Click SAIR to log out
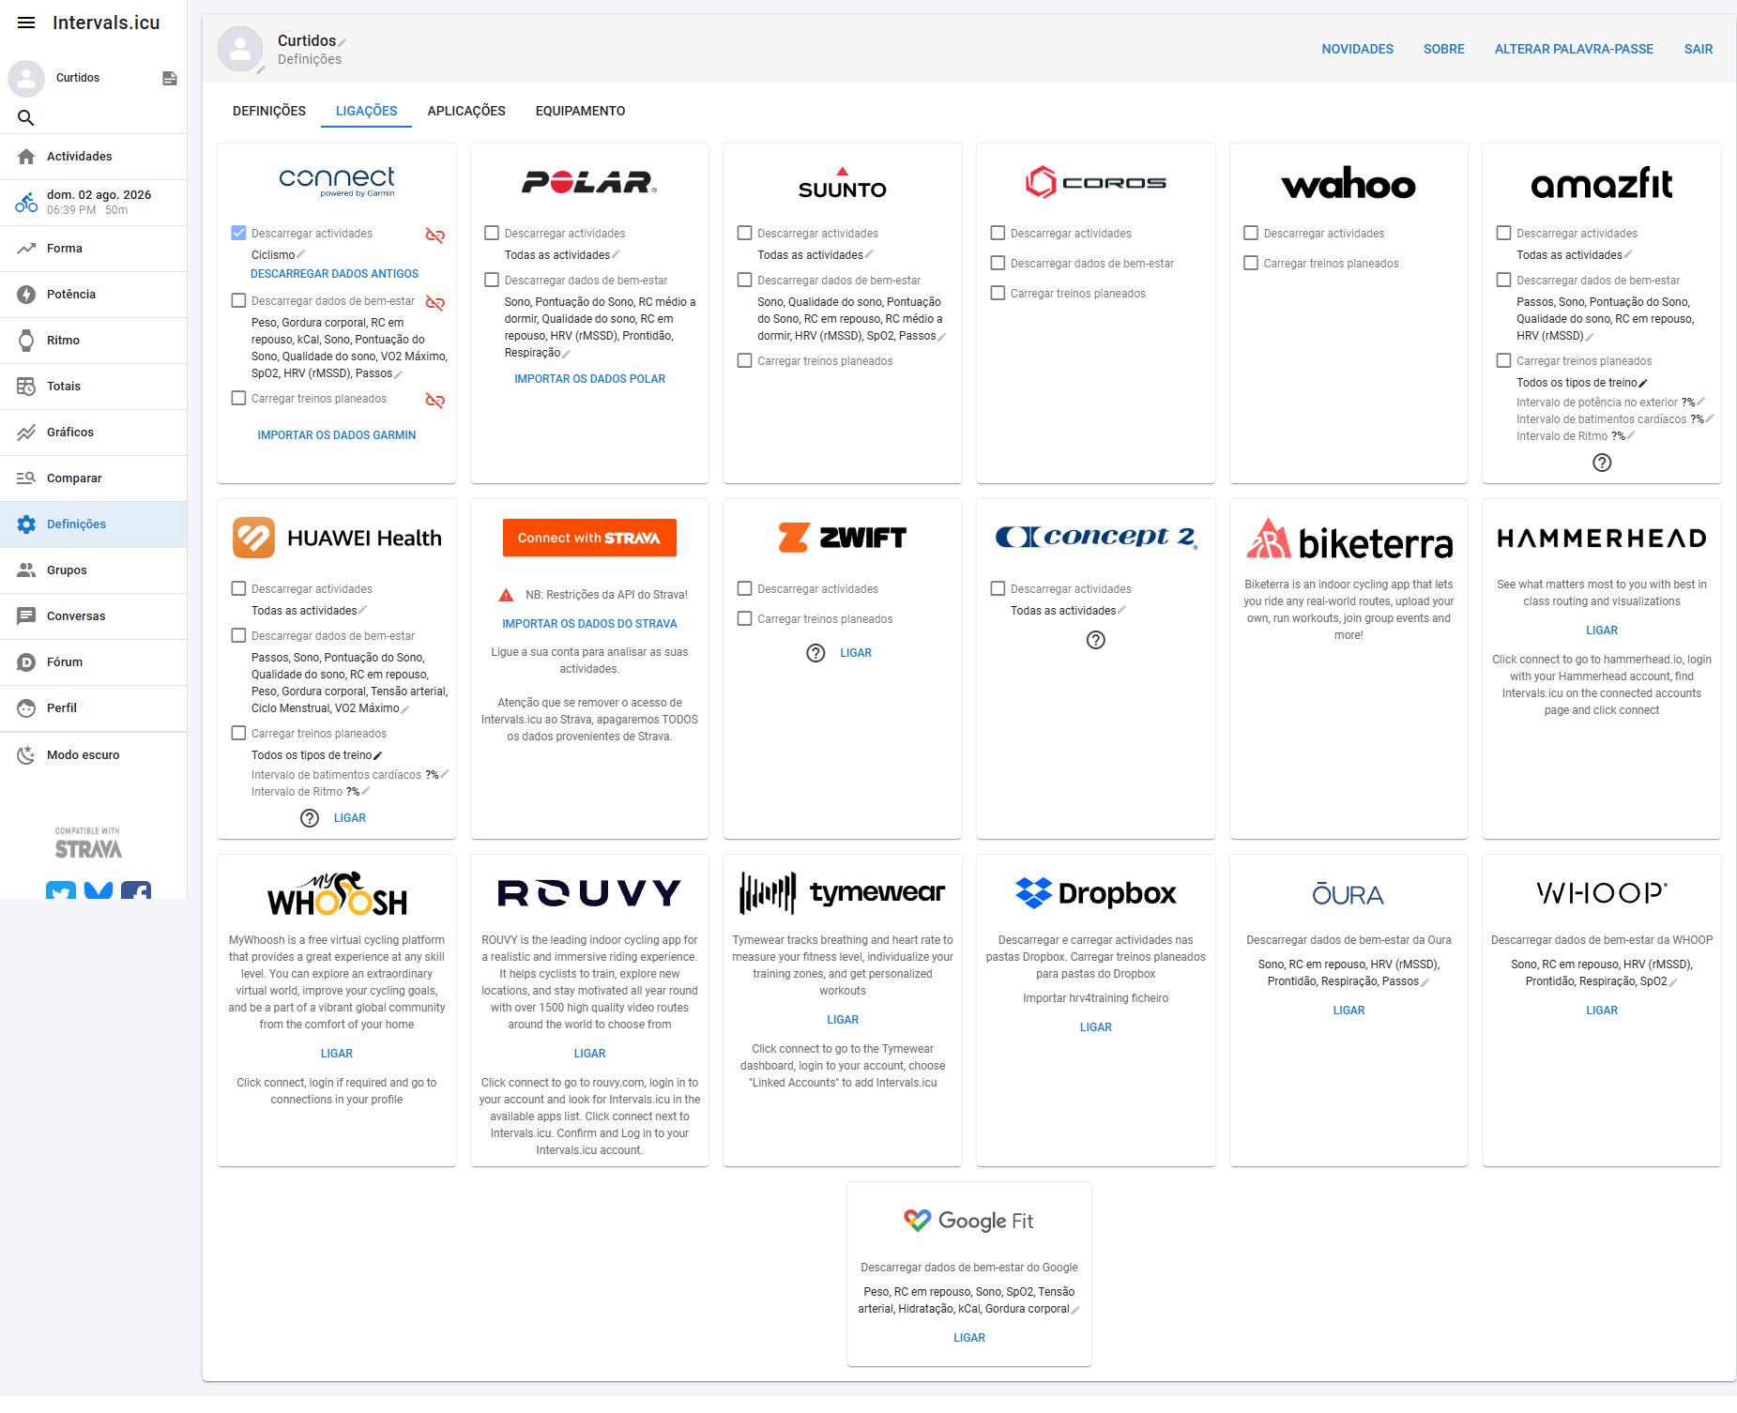The image size is (1737, 1413). pos(1699,49)
